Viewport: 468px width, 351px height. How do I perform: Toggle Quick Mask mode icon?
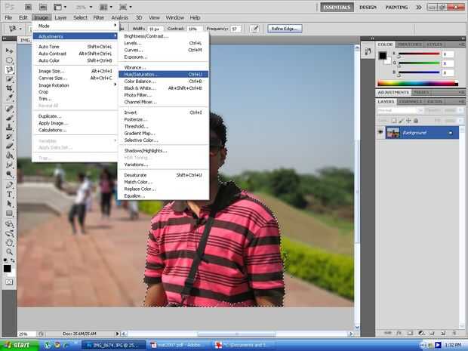[x=9, y=282]
